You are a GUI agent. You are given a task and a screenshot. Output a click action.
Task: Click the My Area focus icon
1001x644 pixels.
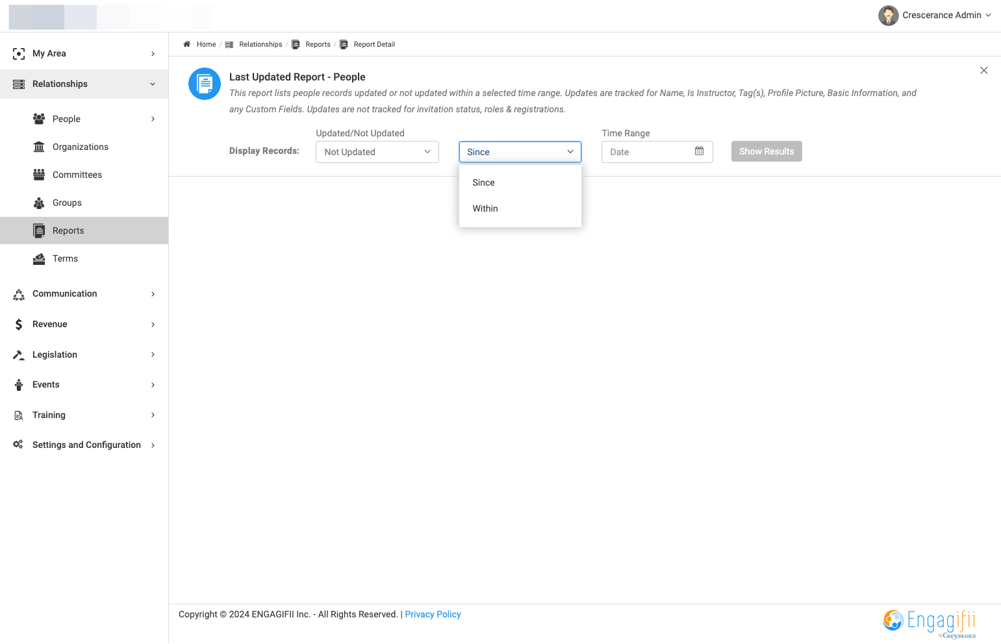[x=19, y=54]
